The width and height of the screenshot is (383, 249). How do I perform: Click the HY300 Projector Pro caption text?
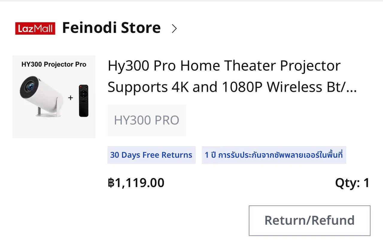[54, 64]
